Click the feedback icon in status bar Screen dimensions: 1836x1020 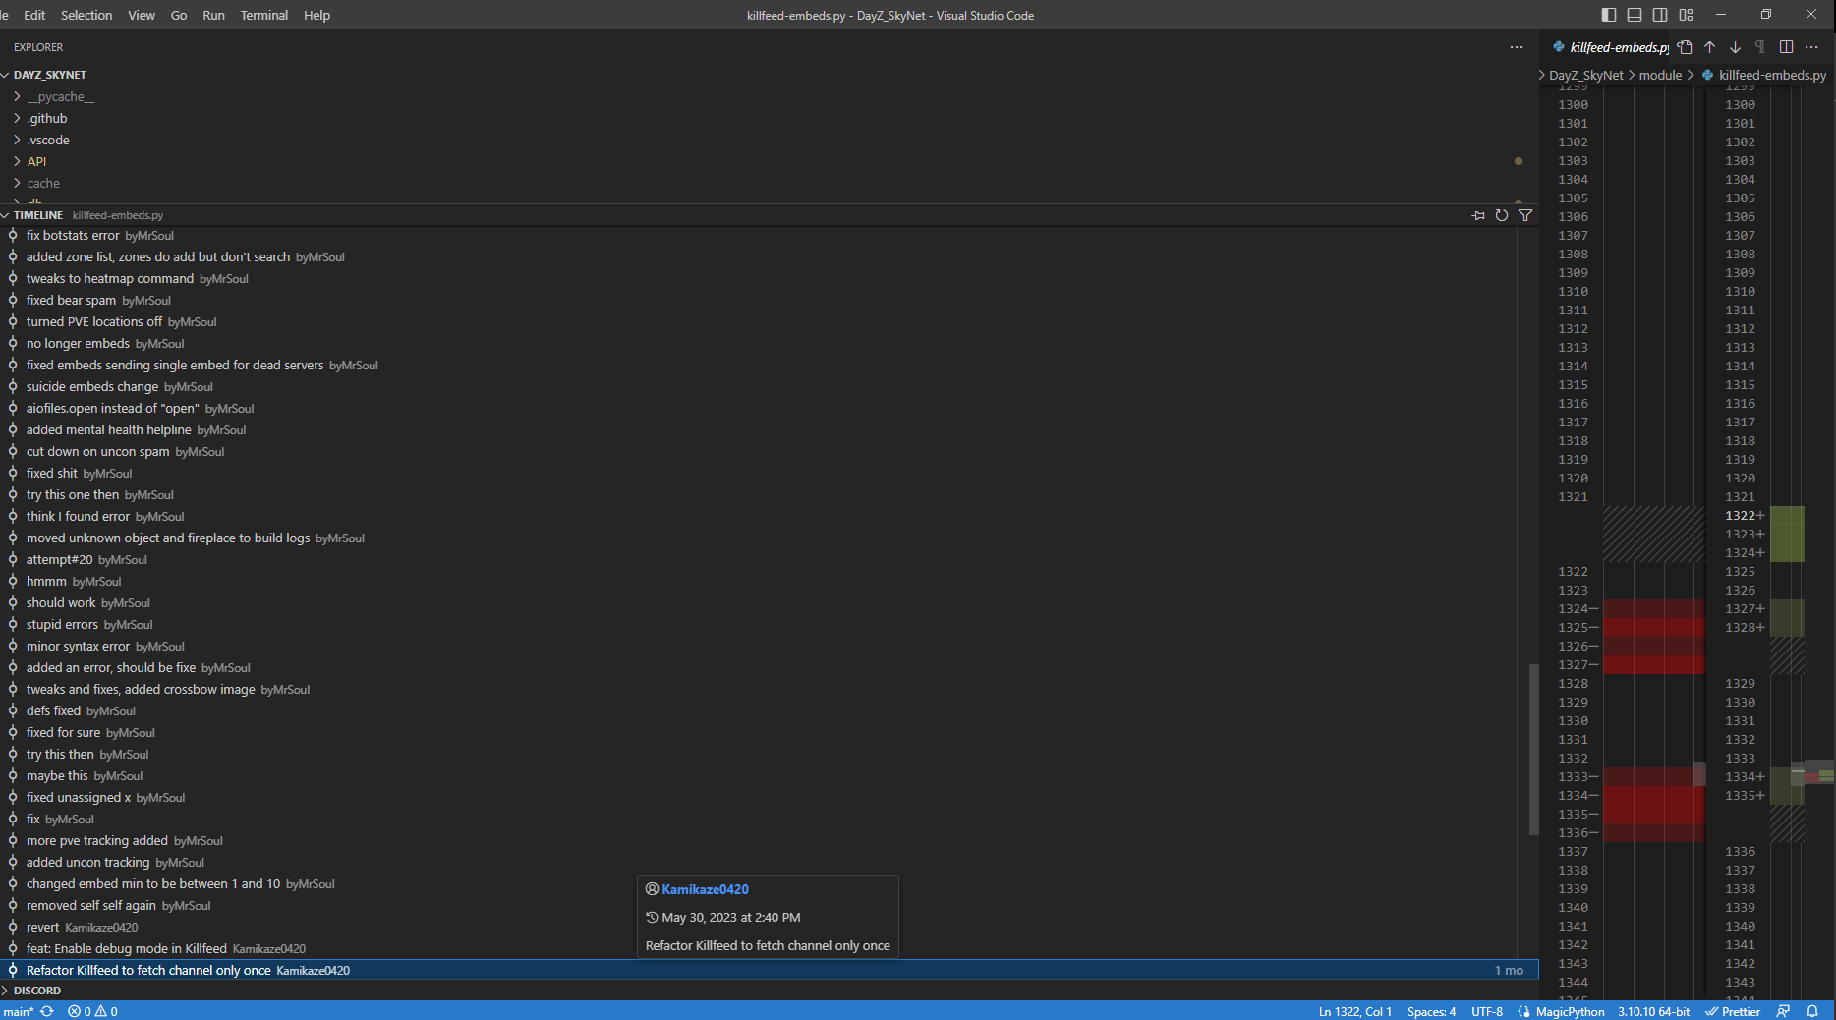point(1783,1011)
